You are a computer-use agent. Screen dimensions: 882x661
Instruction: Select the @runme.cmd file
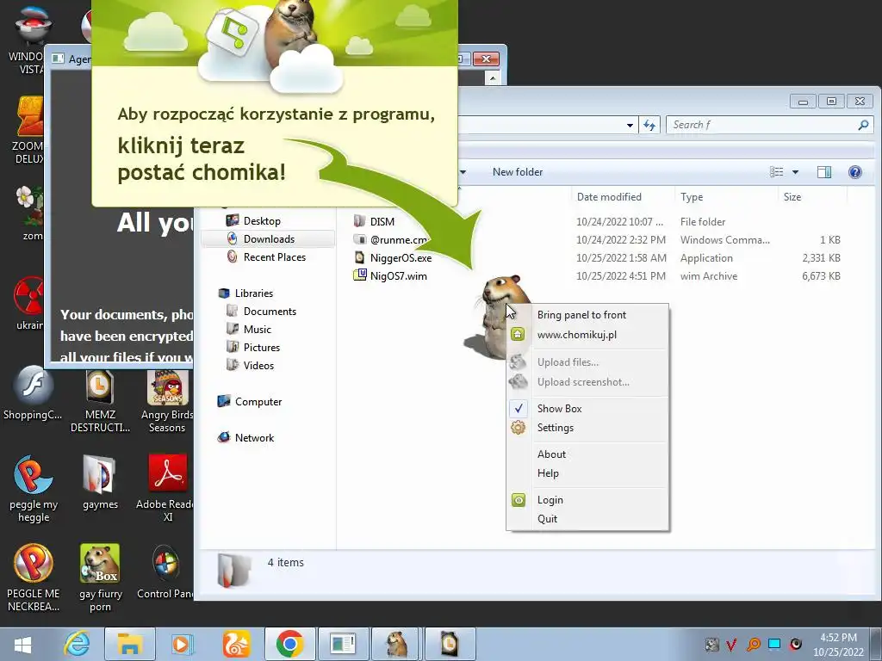[x=398, y=239]
